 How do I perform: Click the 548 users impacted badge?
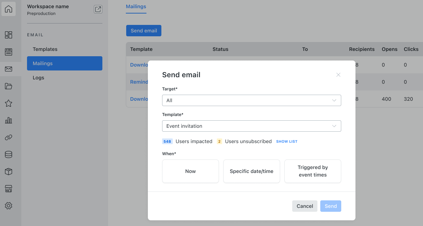(x=167, y=142)
